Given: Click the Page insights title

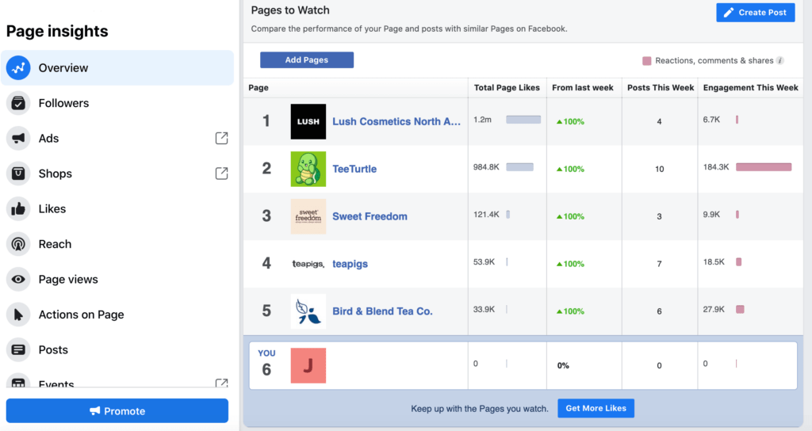Looking at the screenshot, I should coord(57,31).
